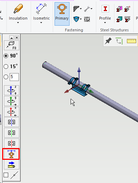
Task: Click the blue arrow move-along-pipe icon
Action: [x=11, y=165]
